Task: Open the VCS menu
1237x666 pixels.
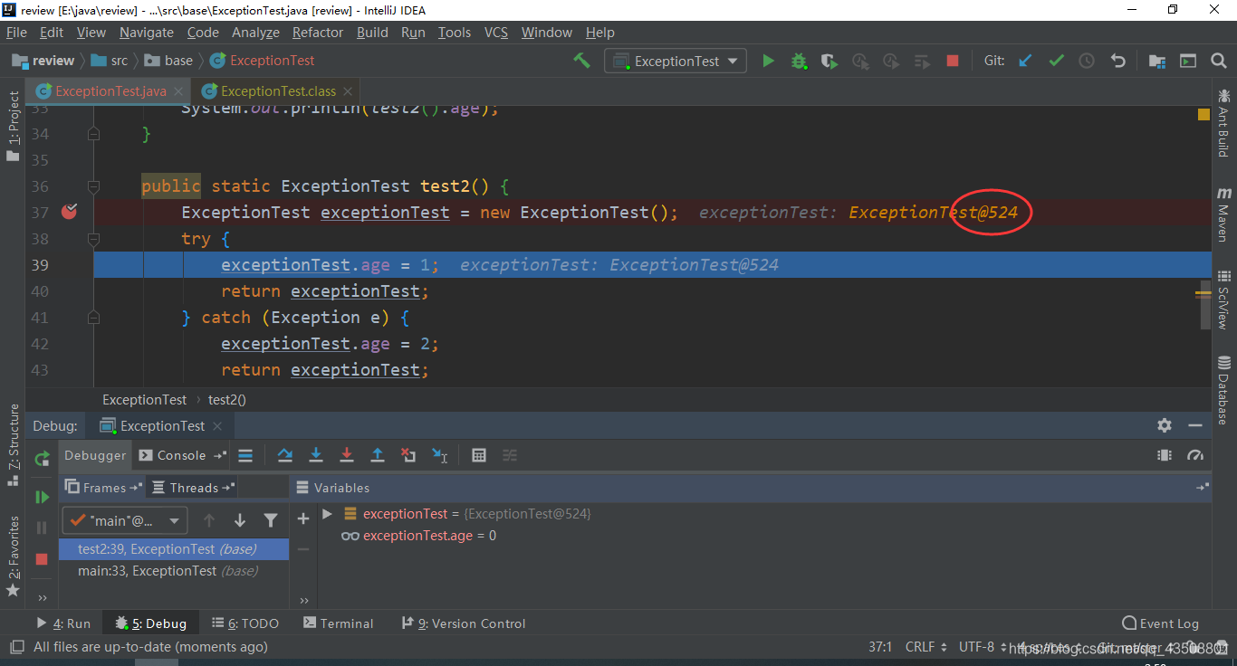Action: pyautogui.click(x=496, y=32)
